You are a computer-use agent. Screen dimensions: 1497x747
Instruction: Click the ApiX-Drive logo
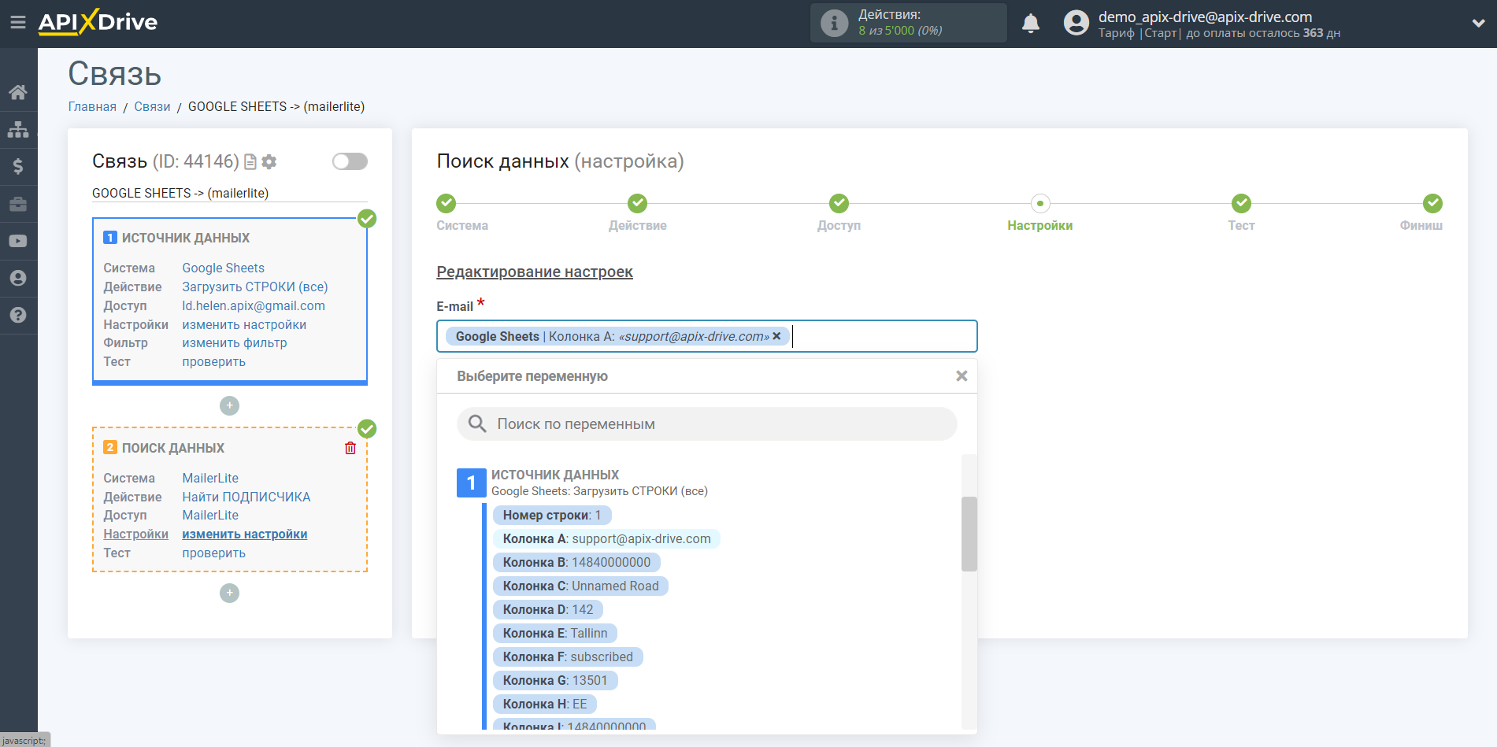(x=98, y=22)
